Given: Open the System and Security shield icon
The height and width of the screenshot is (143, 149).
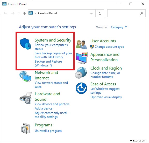Looking at the screenshot, I should pyautogui.click(x=25, y=44).
